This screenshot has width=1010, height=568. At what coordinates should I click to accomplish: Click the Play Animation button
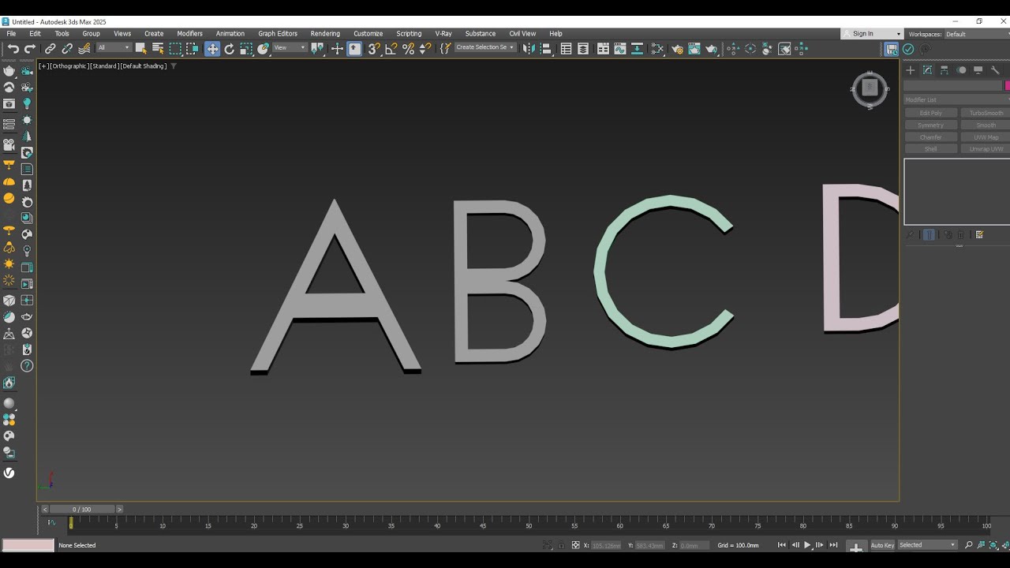click(807, 545)
